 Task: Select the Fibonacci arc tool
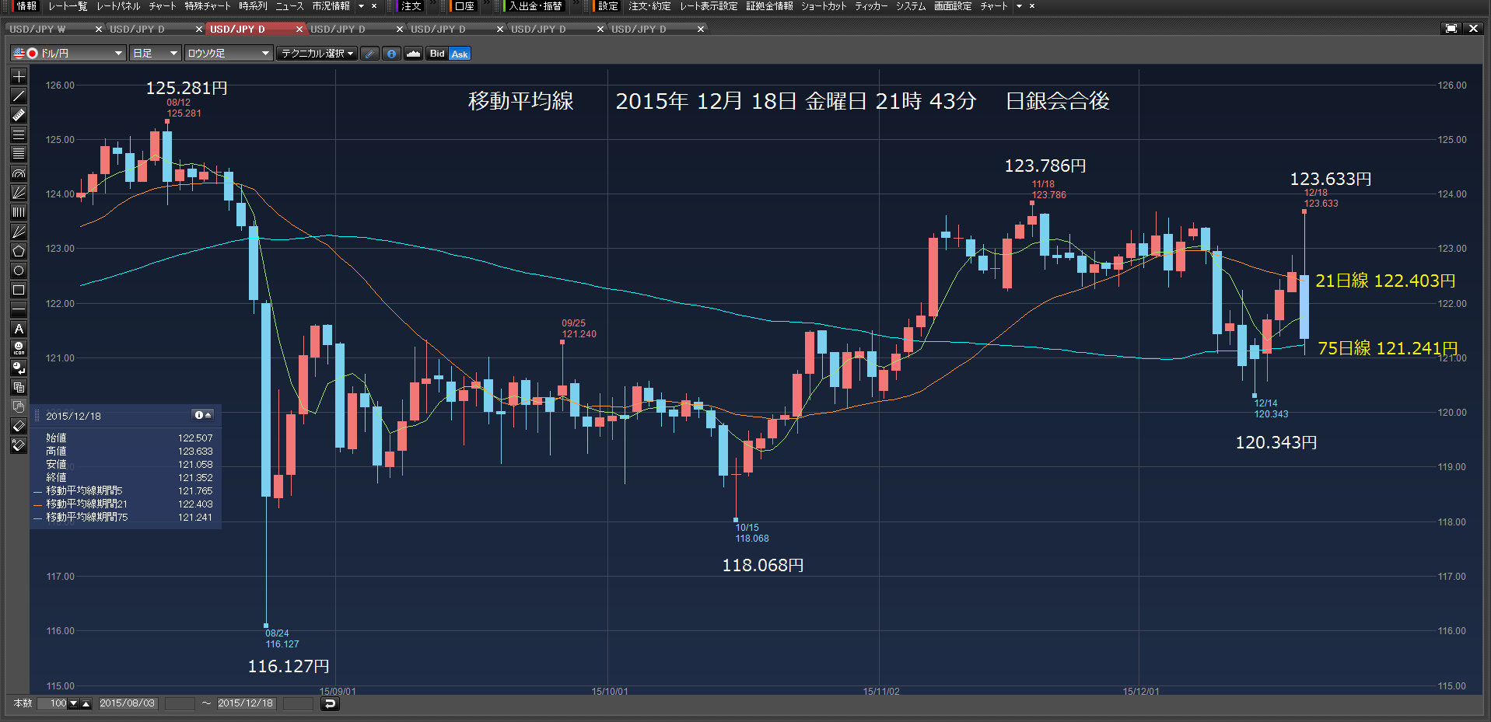click(x=19, y=173)
